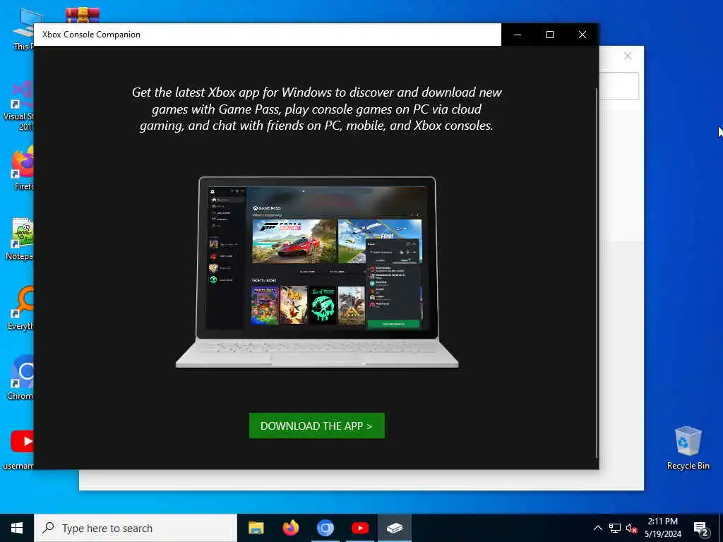
Task: Launch Firefox from the taskbar
Action: coord(290,528)
